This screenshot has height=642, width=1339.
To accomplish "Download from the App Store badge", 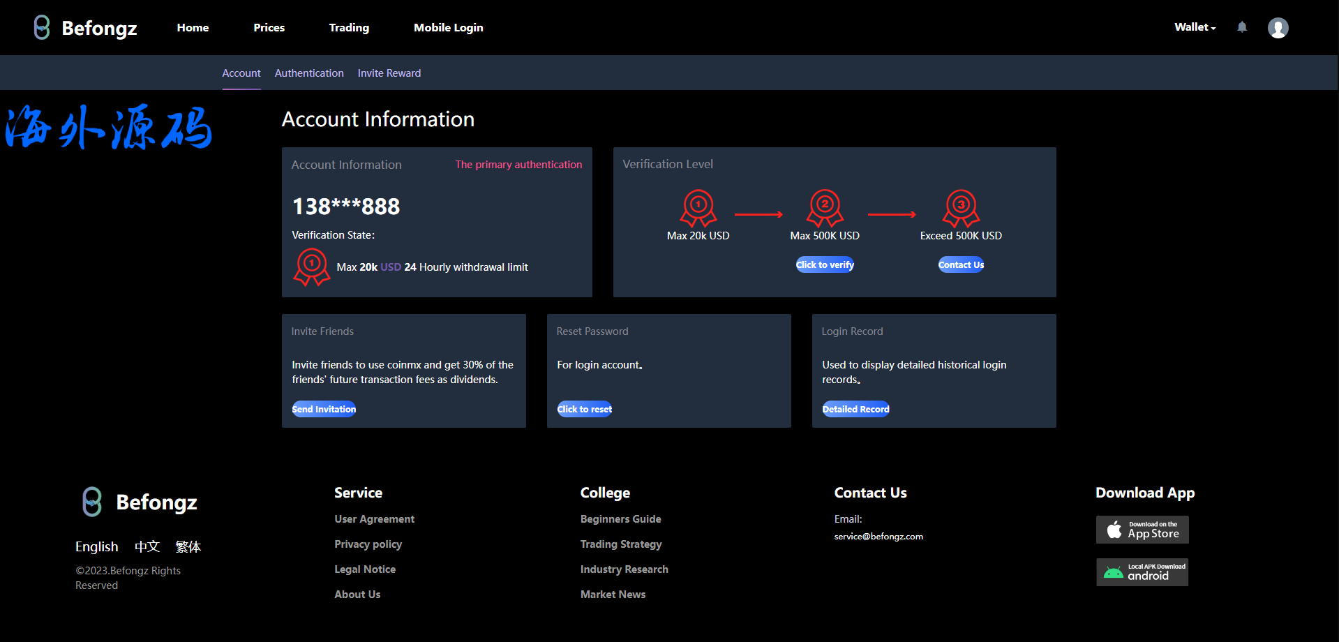I will (x=1142, y=530).
